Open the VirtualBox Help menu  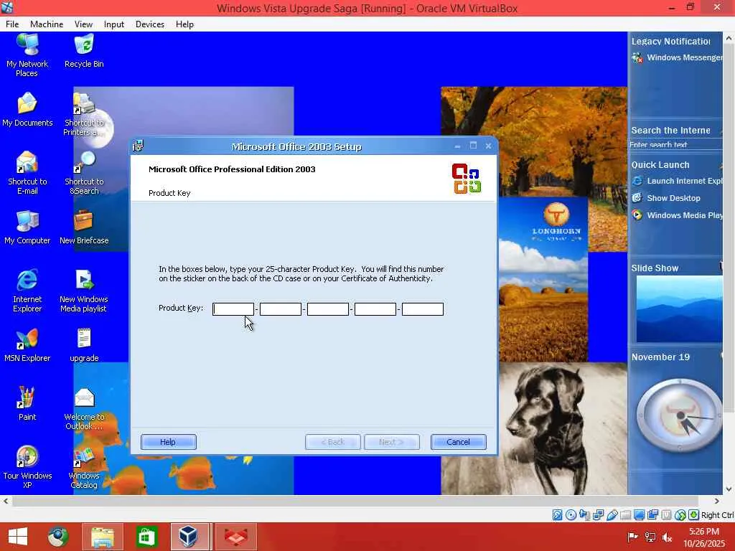(184, 24)
